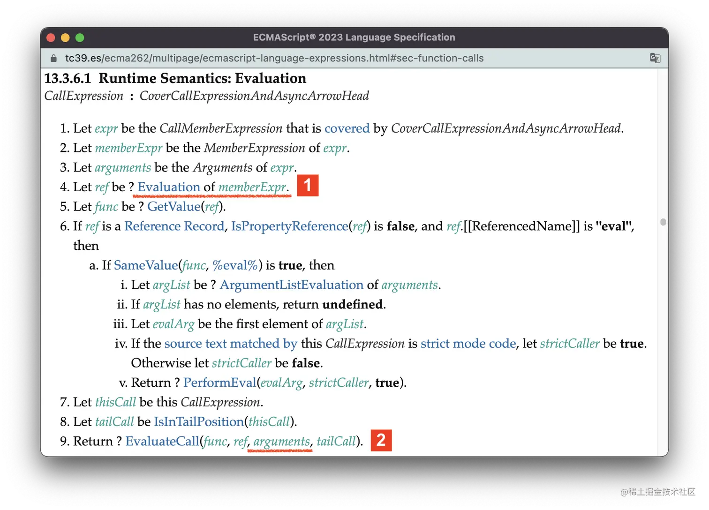Open the 'PerformEval' link in step v

tap(220, 383)
